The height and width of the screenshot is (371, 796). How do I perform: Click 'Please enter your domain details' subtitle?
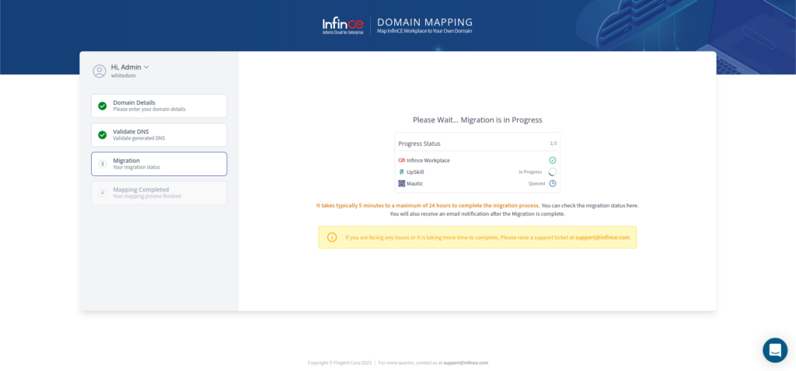coord(149,109)
